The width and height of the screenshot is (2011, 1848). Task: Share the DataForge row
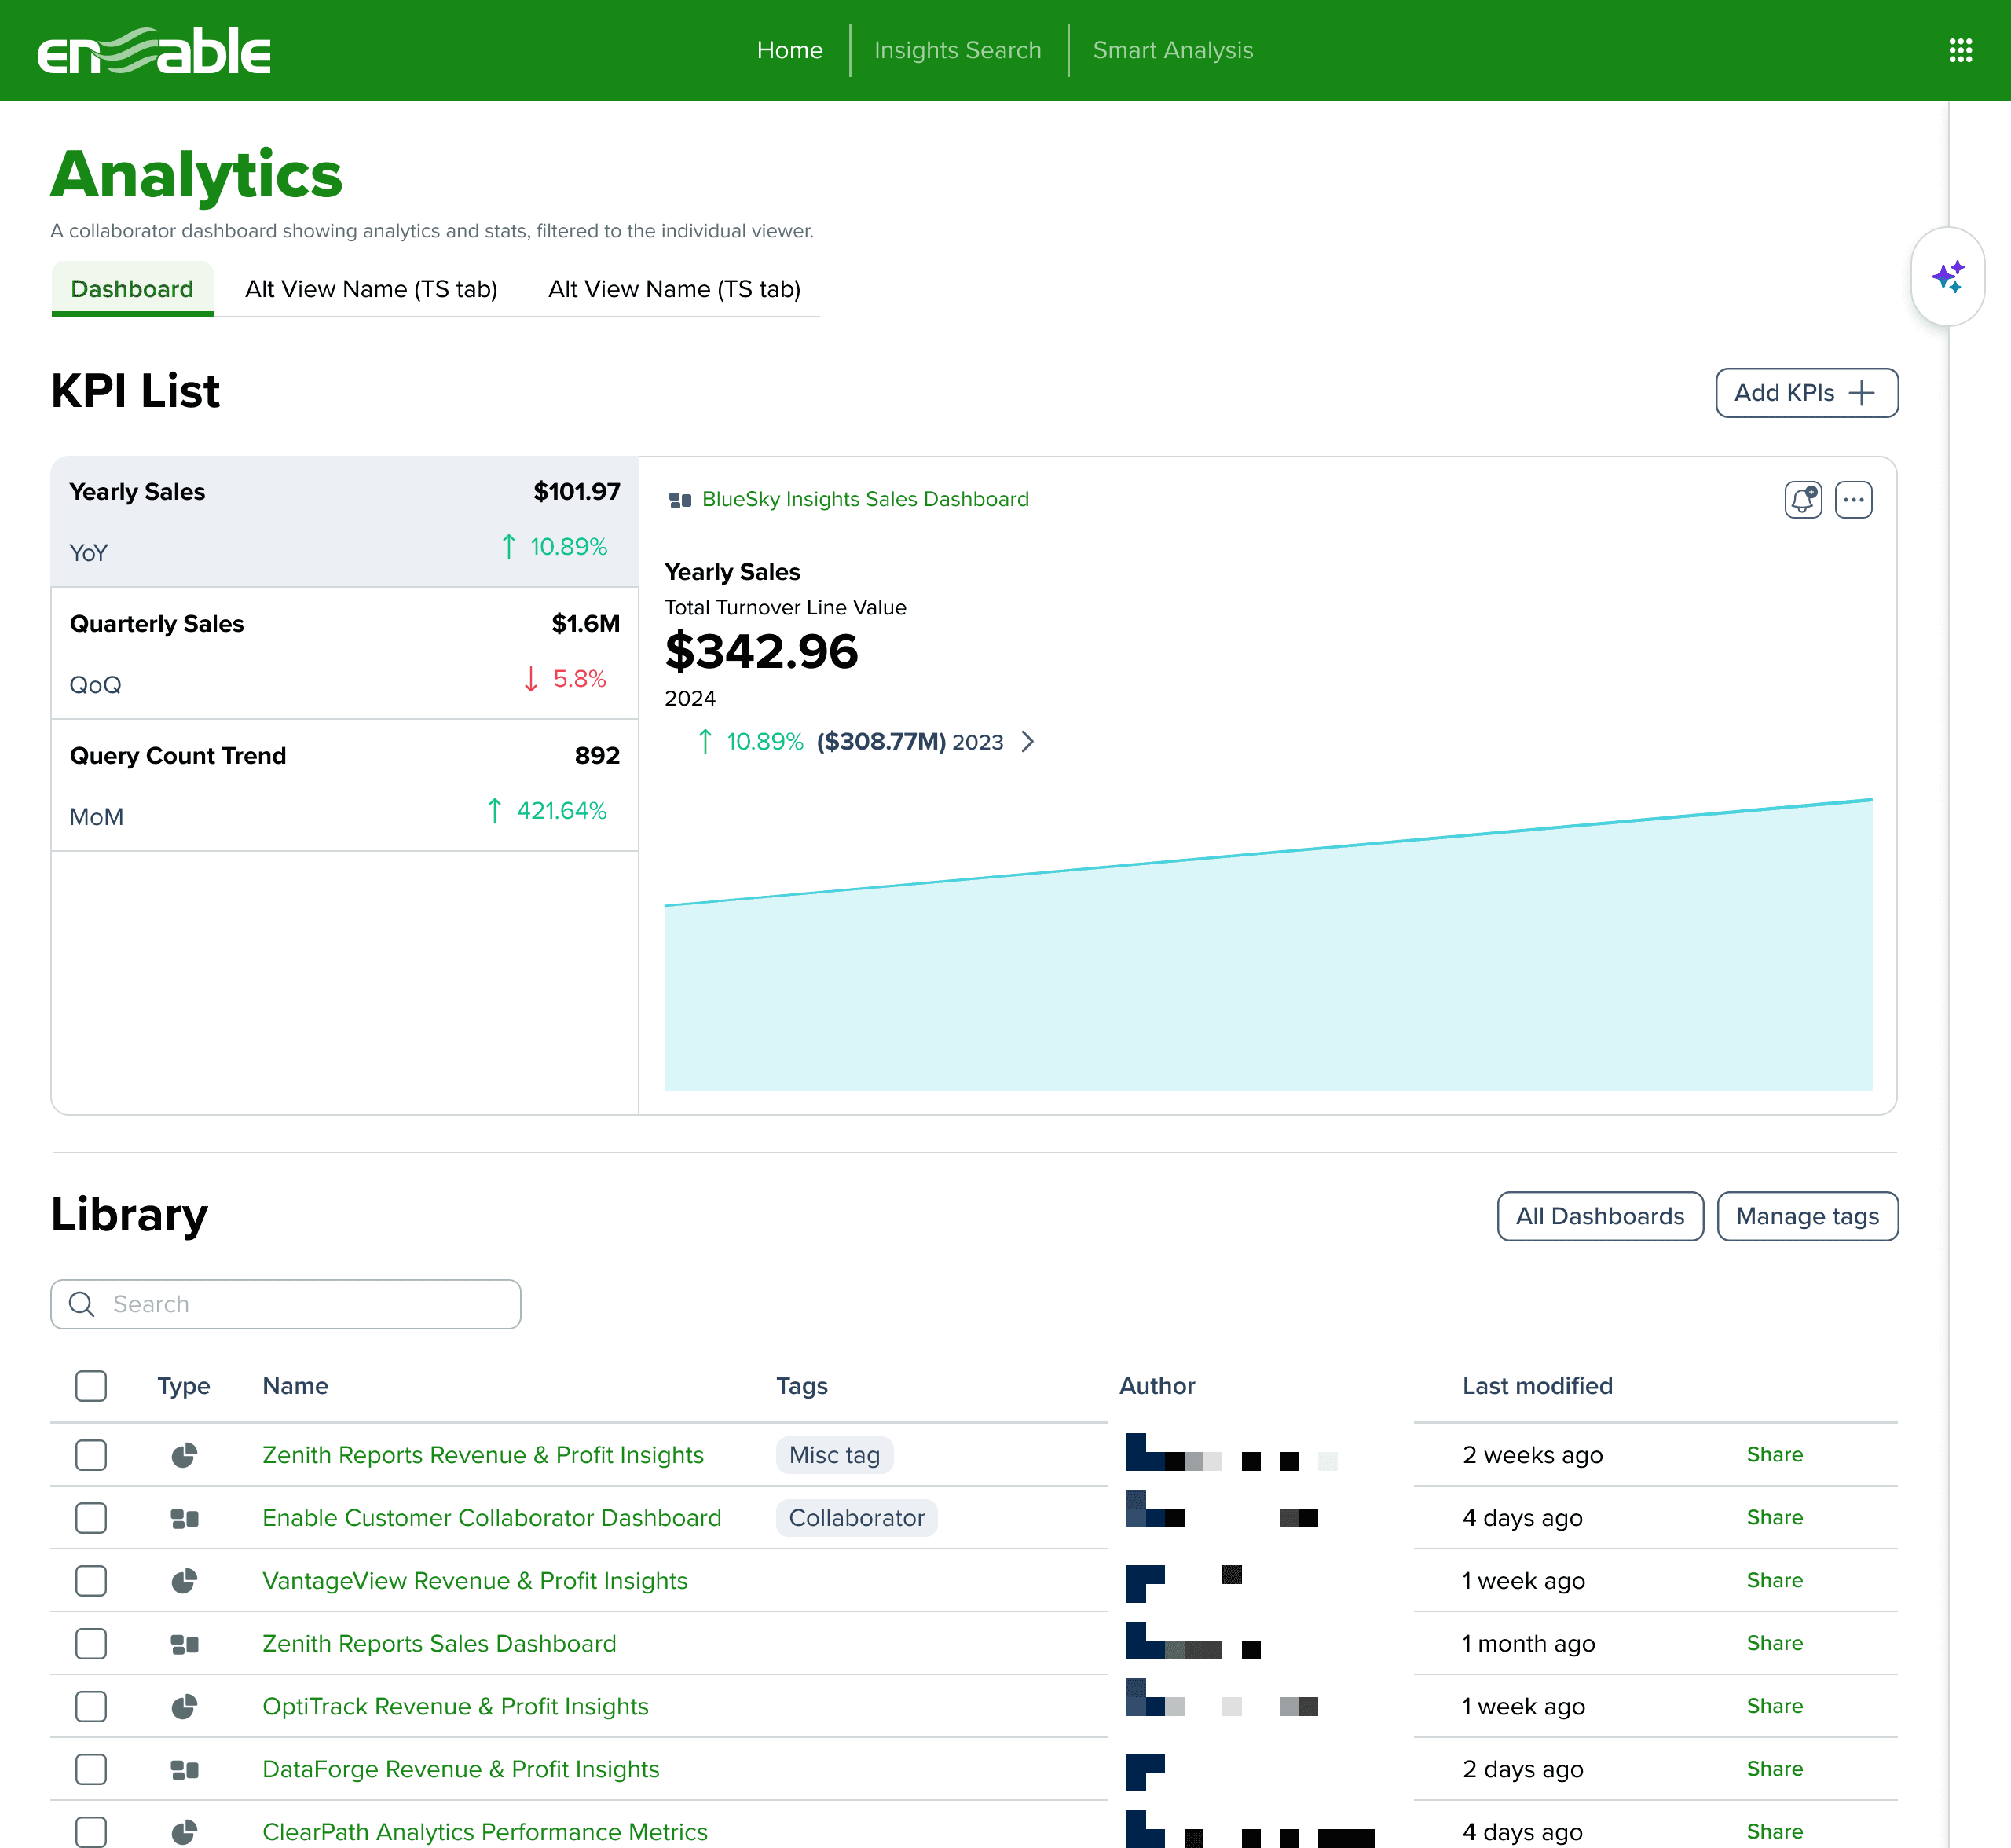pos(1774,1770)
